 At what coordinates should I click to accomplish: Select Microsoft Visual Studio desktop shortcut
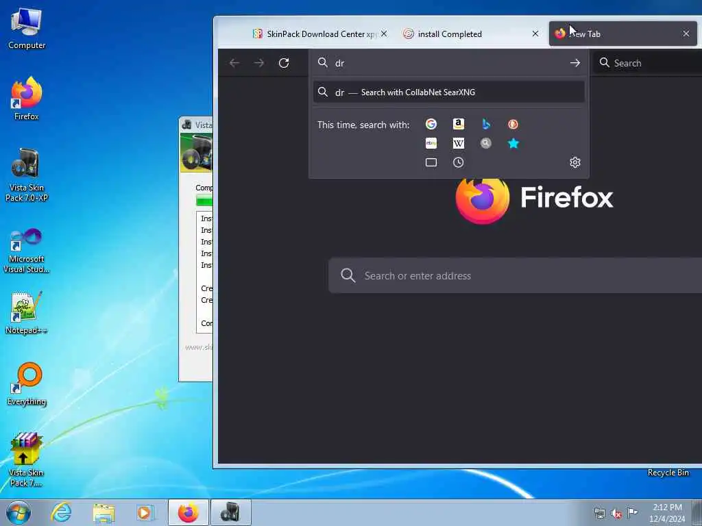(x=27, y=251)
